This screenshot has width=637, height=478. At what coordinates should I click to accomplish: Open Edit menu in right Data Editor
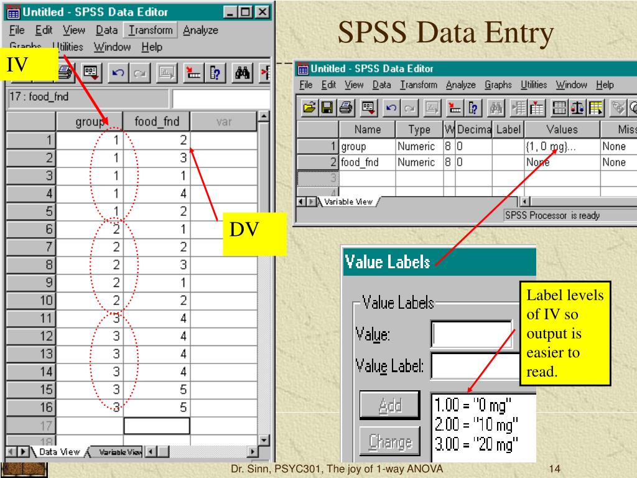point(328,85)
